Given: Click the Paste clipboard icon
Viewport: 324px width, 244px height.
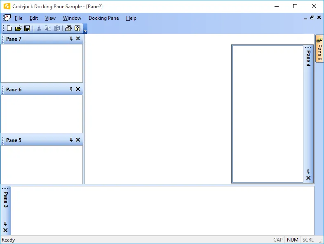Looking at the screenshot, I should click(x=57, y=28).
